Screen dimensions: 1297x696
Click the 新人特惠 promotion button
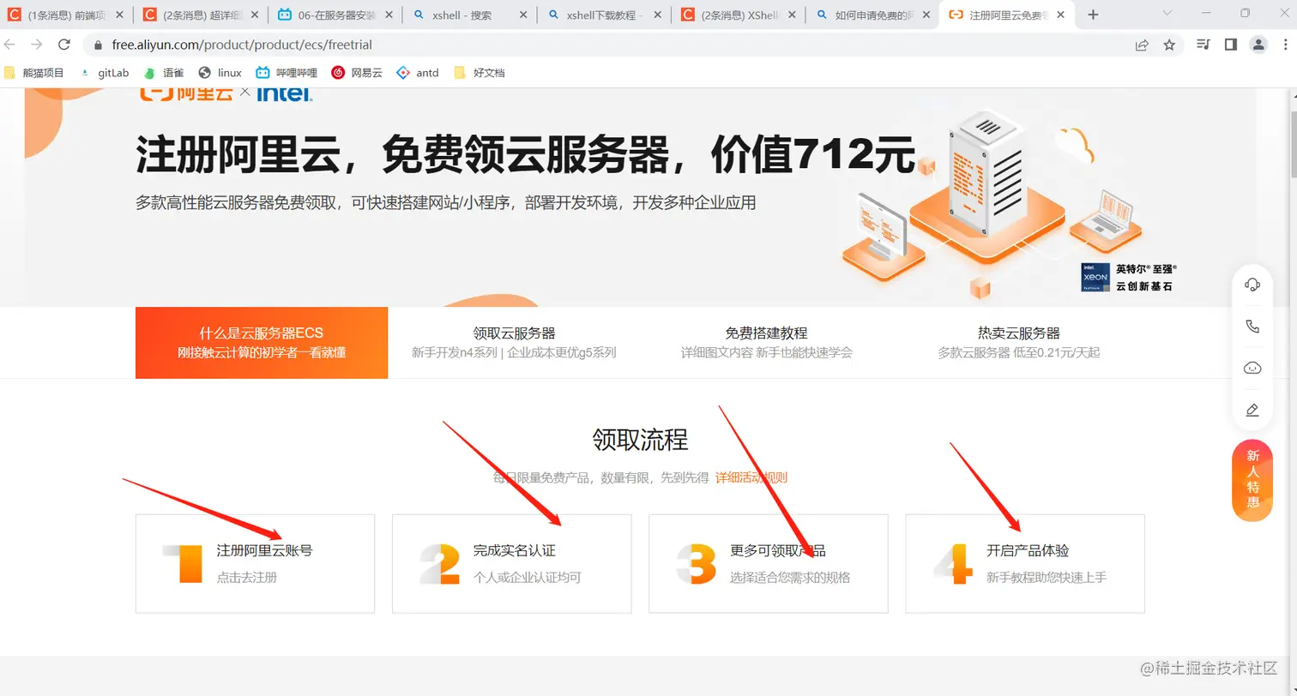1252,479
